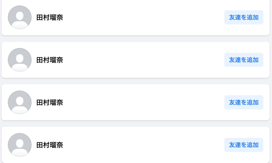The image size is (272, 163).
Task: Open the fourth 田村瑠奈 profile avatar
Action: 20,145
